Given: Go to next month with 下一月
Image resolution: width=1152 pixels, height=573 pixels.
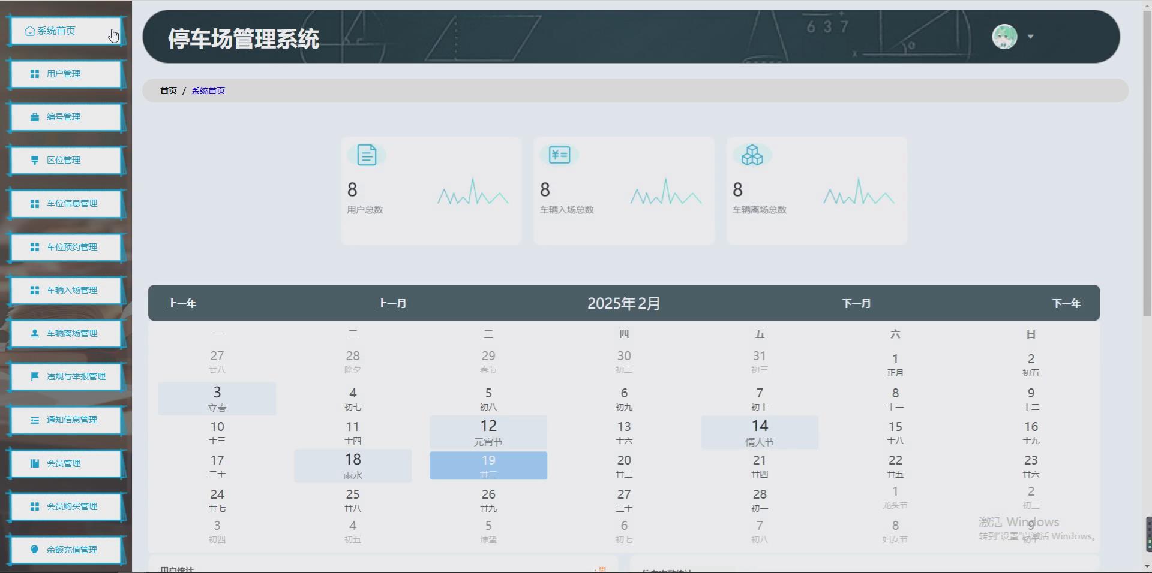Looking at the screenshot, I should [856, 303].
